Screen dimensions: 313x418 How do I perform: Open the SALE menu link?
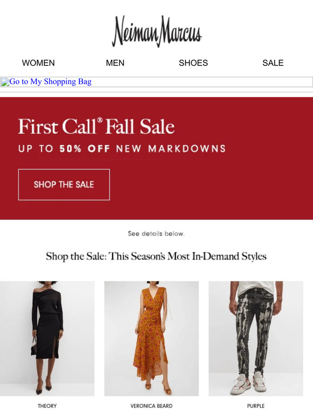click(x=273, y=63)
